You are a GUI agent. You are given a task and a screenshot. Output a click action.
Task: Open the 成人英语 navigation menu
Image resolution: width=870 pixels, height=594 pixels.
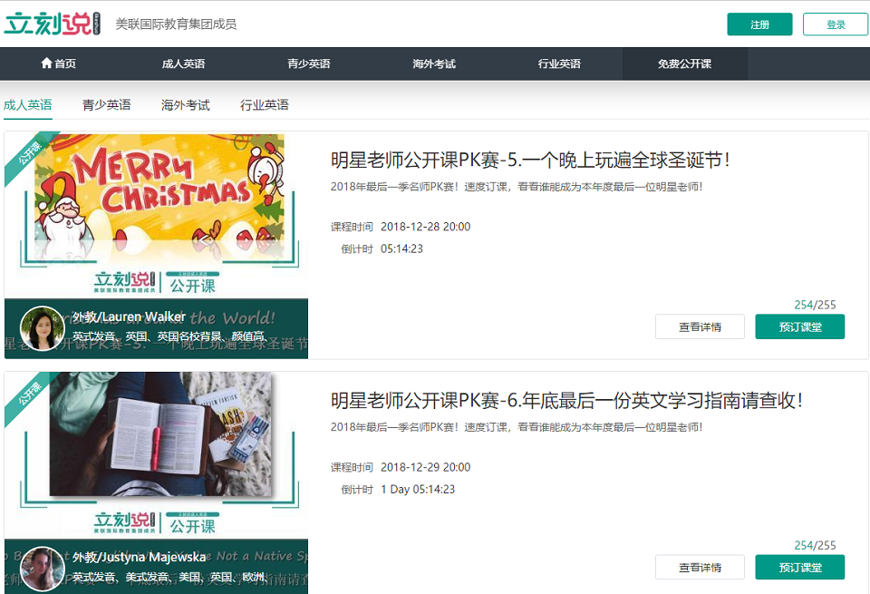(181, 63)
